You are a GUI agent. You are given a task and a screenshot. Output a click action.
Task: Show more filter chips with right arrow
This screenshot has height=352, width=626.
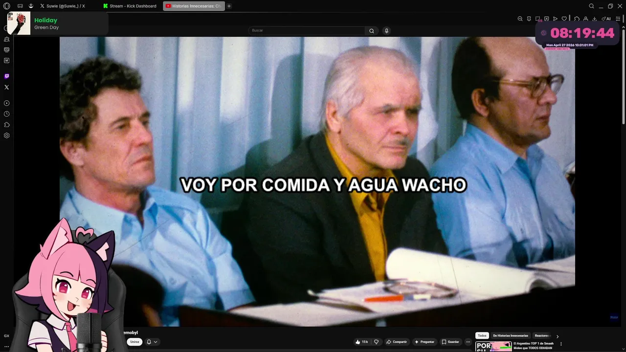tap(557, 336)
